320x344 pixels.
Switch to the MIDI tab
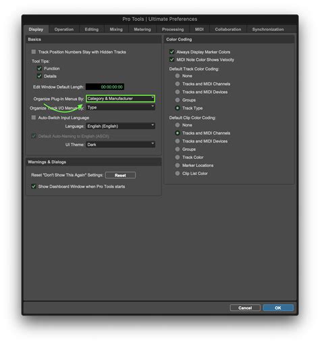pos(199,29)
